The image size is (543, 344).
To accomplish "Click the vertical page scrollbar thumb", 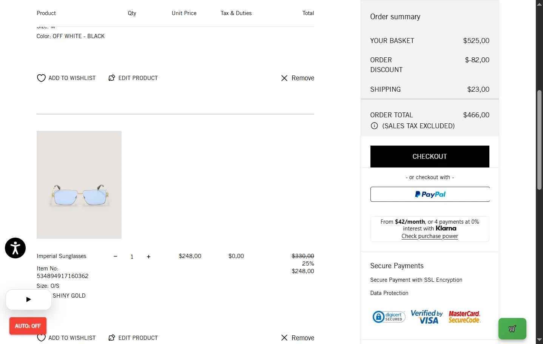I will point(540,140).
